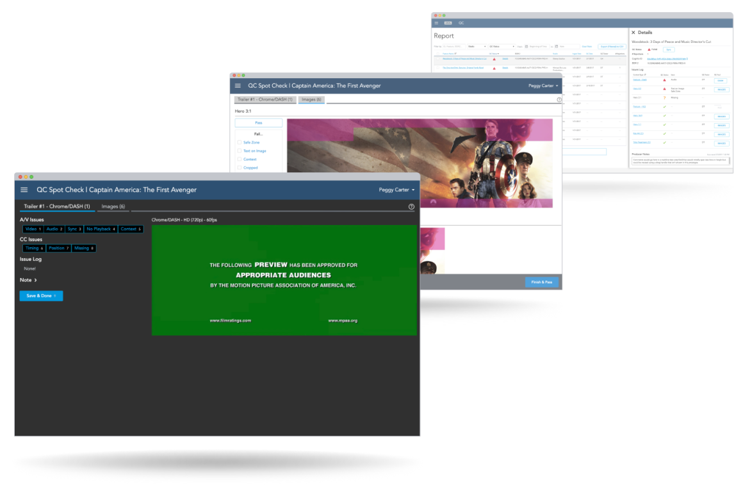
Task: Close the Details panel in Report window
Action: point(633,32)
